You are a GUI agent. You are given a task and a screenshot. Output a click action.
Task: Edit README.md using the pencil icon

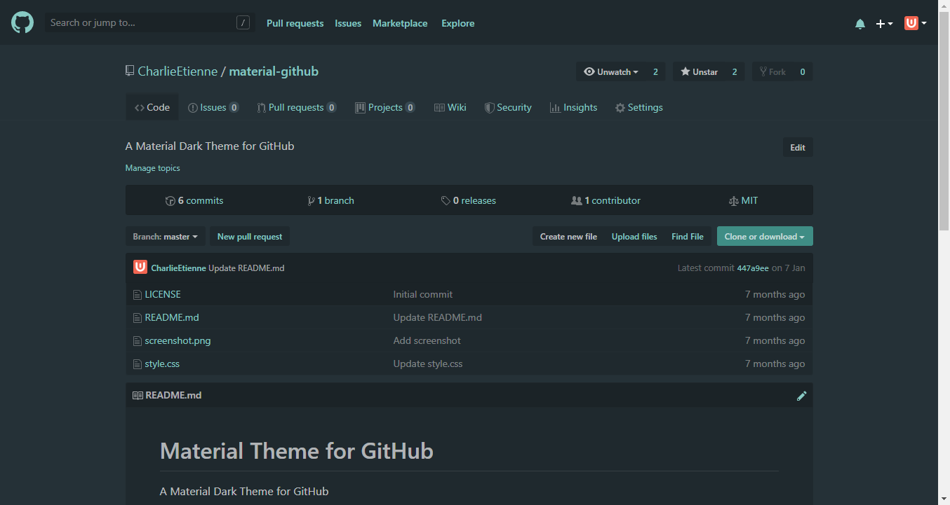click(801, 396)
